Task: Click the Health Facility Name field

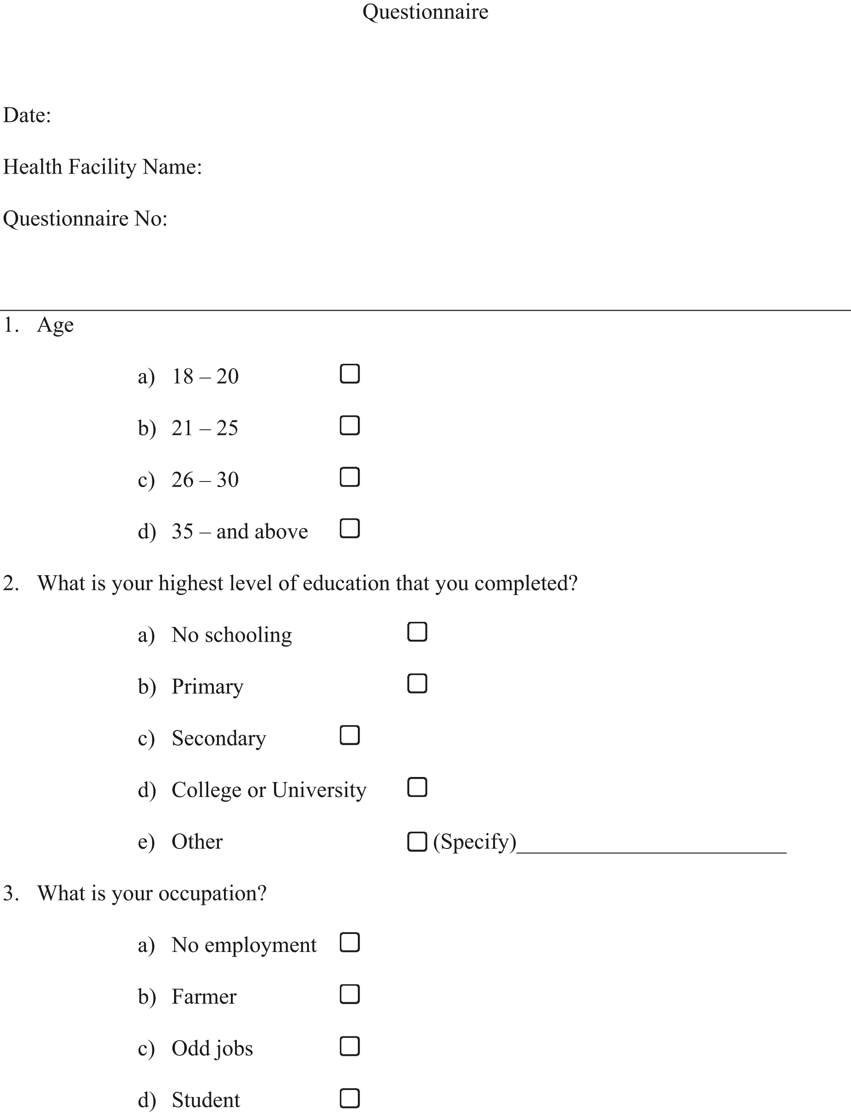Action: (x=103, y=167)
